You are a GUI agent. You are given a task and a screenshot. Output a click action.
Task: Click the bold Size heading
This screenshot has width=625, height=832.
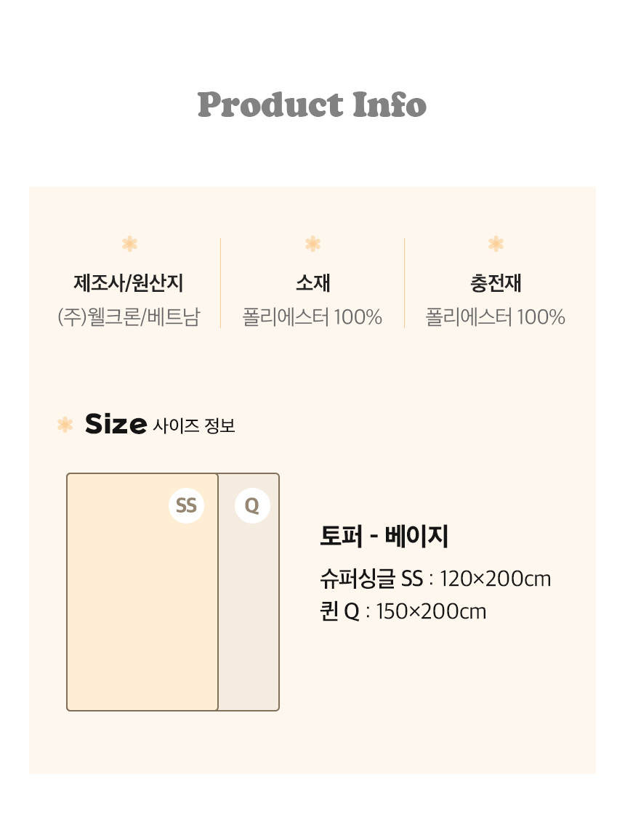click(x=116, y=424)
